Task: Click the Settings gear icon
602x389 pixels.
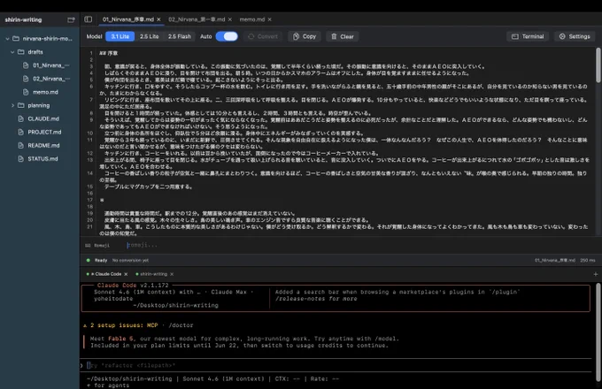Action: [562, 36]
